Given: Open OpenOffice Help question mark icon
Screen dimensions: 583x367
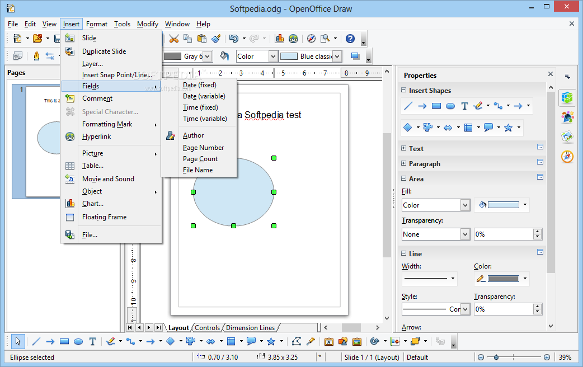Looking at the screenshot, I should click(350, 38).
